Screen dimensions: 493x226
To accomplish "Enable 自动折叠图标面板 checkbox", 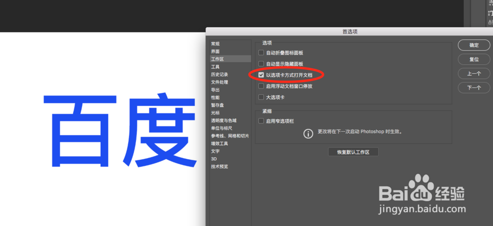I will [x=261, y=53].
